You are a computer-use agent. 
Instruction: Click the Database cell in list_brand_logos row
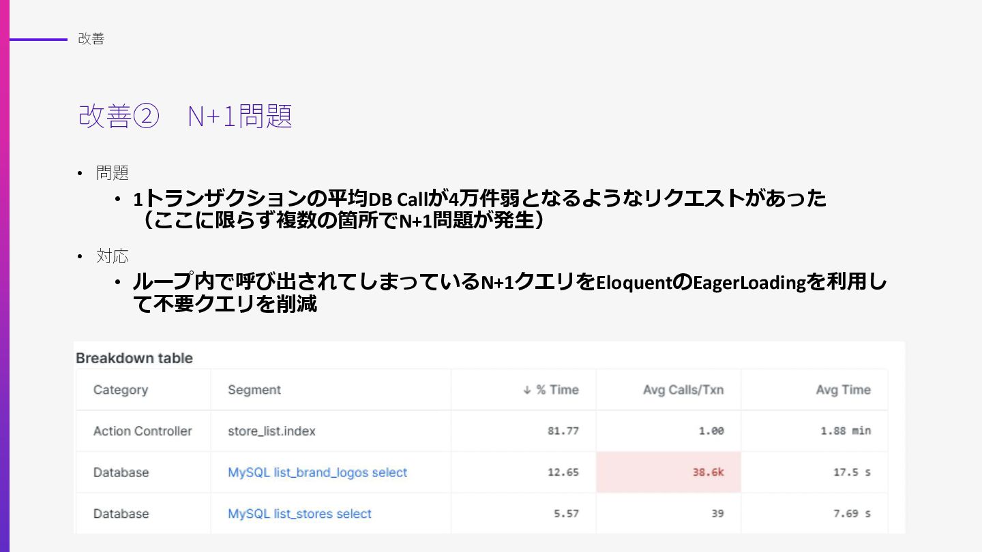[x=121, y=472]
